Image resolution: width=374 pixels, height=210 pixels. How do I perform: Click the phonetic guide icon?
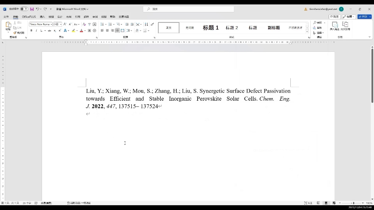[89, 24]
